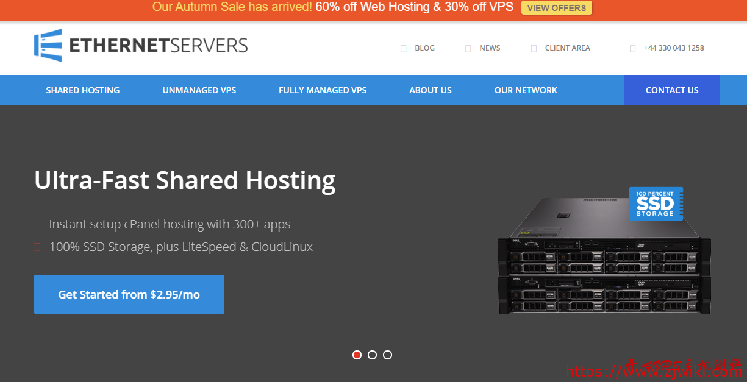Click the VIEW OFFERS button
The height and width of the screenshot is (382, 747).
[x=556, y=7]
